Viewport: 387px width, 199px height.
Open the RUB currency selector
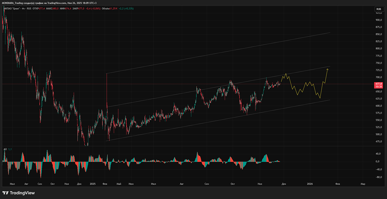click(378, 9)
